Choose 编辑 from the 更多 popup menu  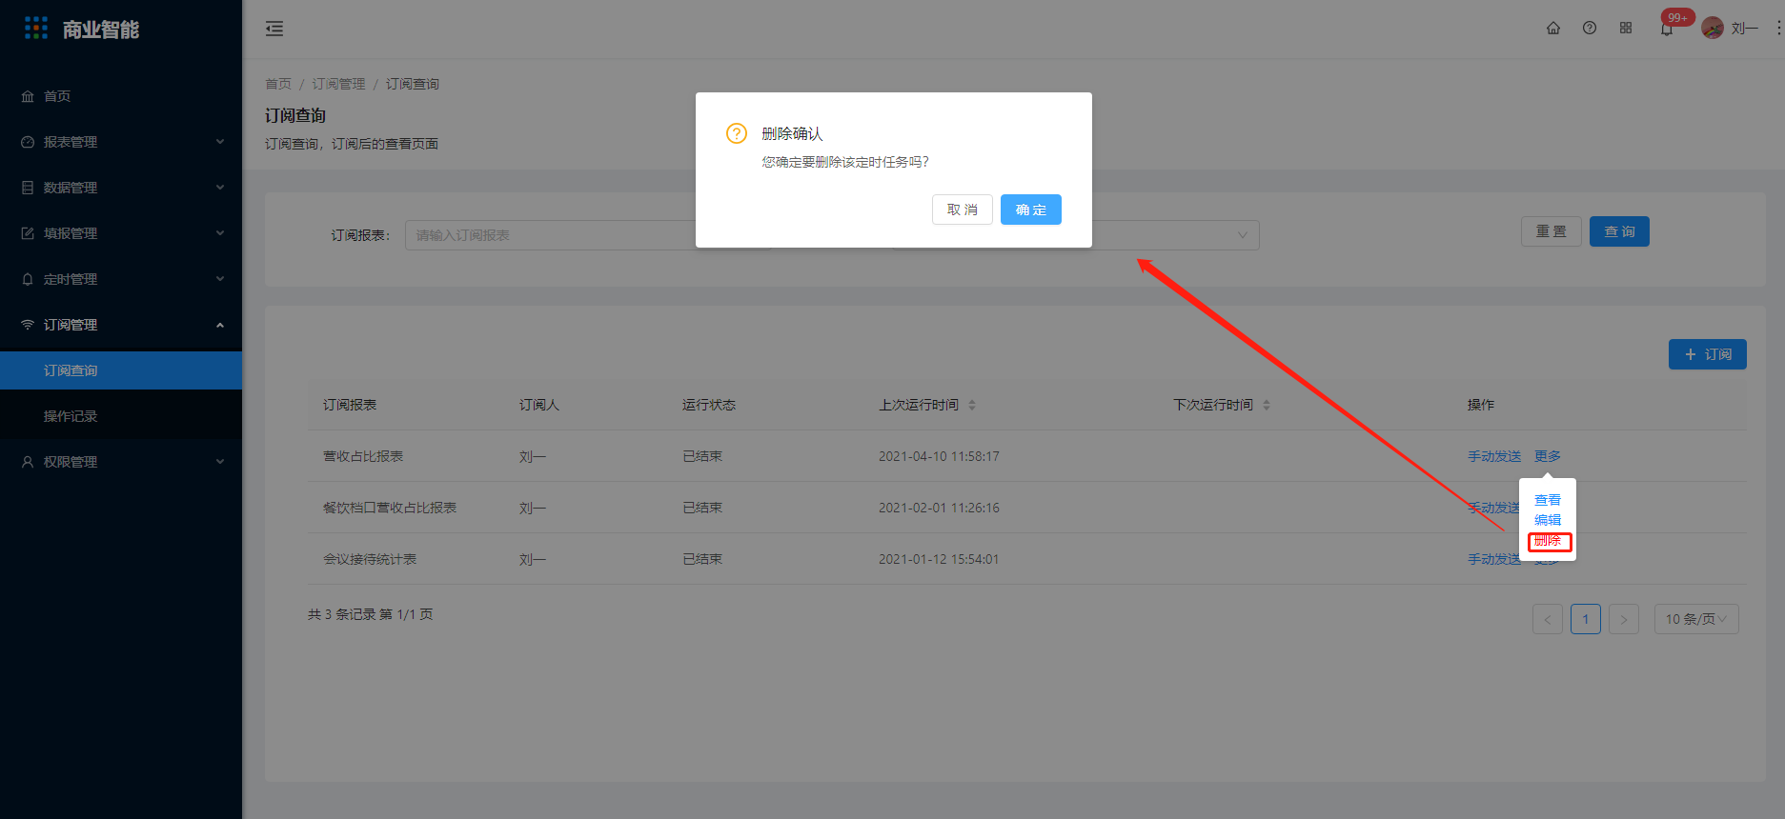[1548, 520]
